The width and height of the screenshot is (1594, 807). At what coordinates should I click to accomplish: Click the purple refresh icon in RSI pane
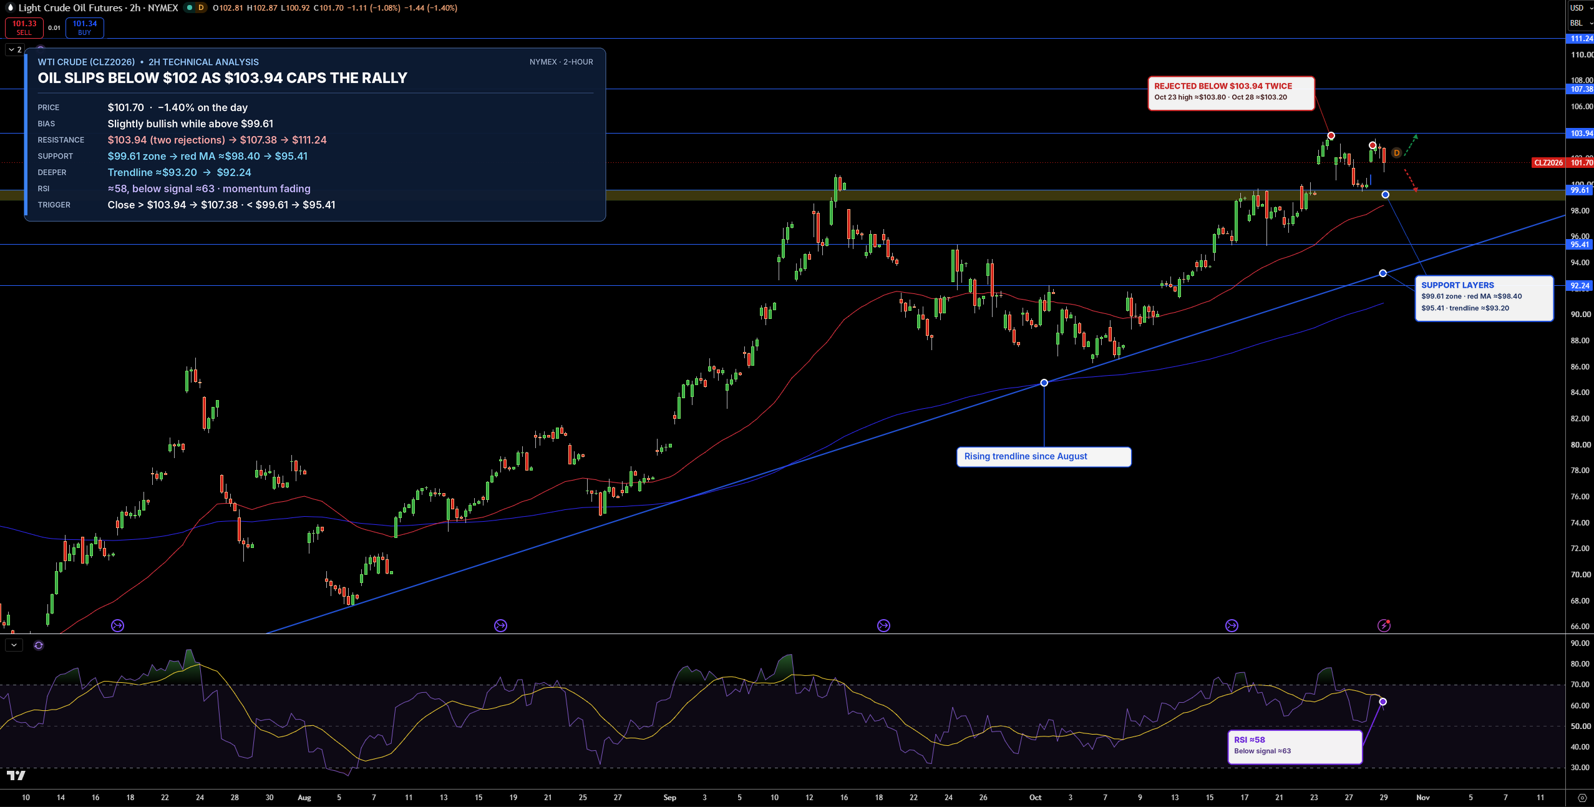click(x=39, y=645)
